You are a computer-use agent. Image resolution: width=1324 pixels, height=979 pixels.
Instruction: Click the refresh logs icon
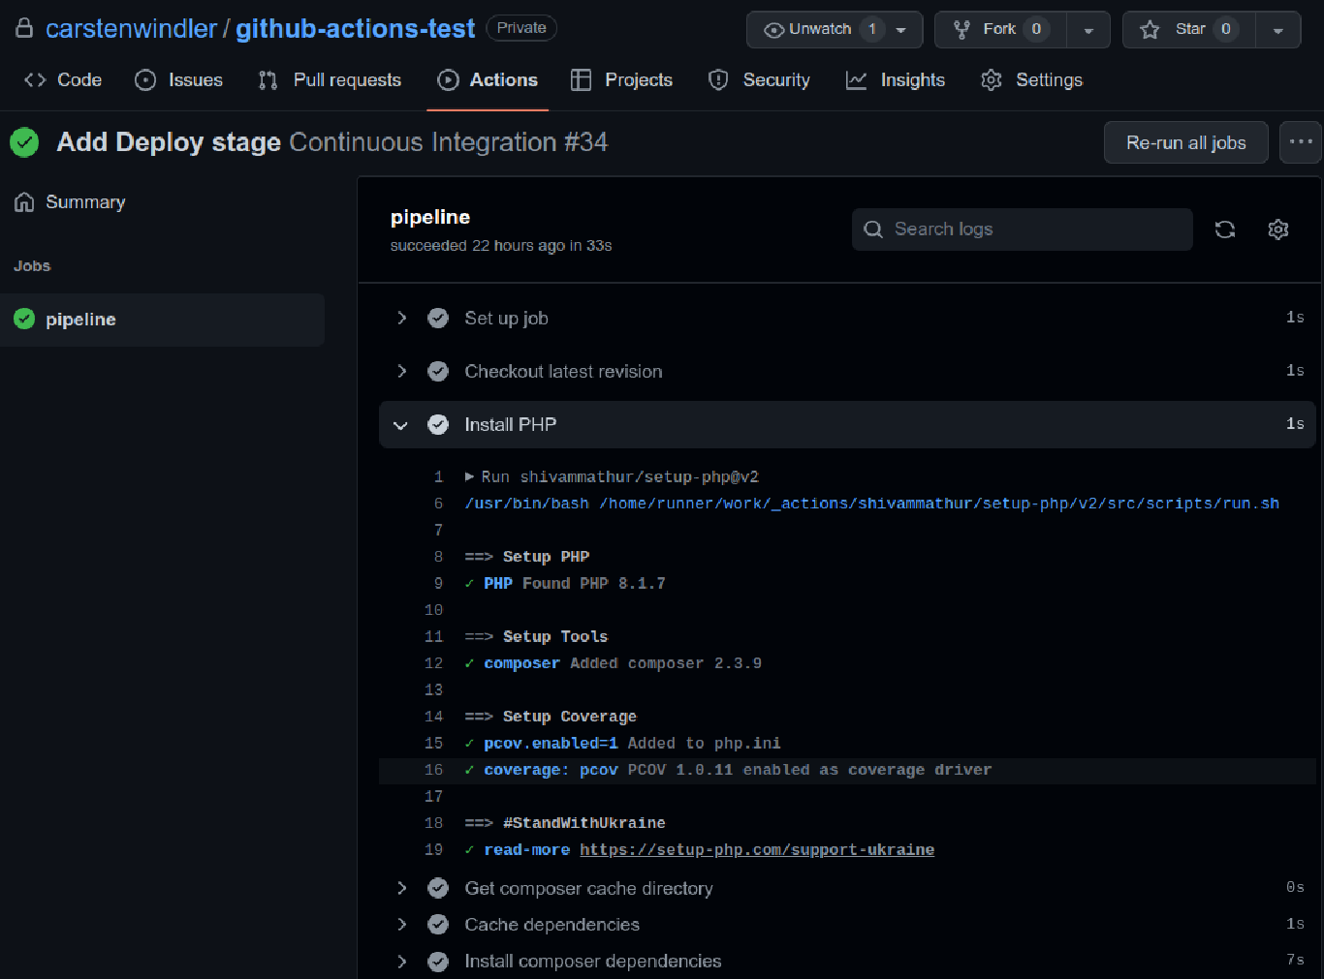(x=1225, y=229)
